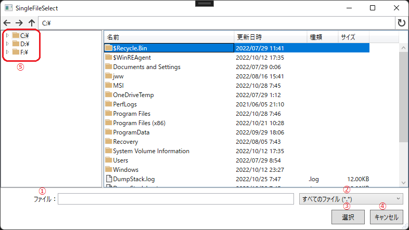Maximize the SingleFileSelect window
Image resolution: width=409 pixels, height=230 pixels.
(373, 8)
